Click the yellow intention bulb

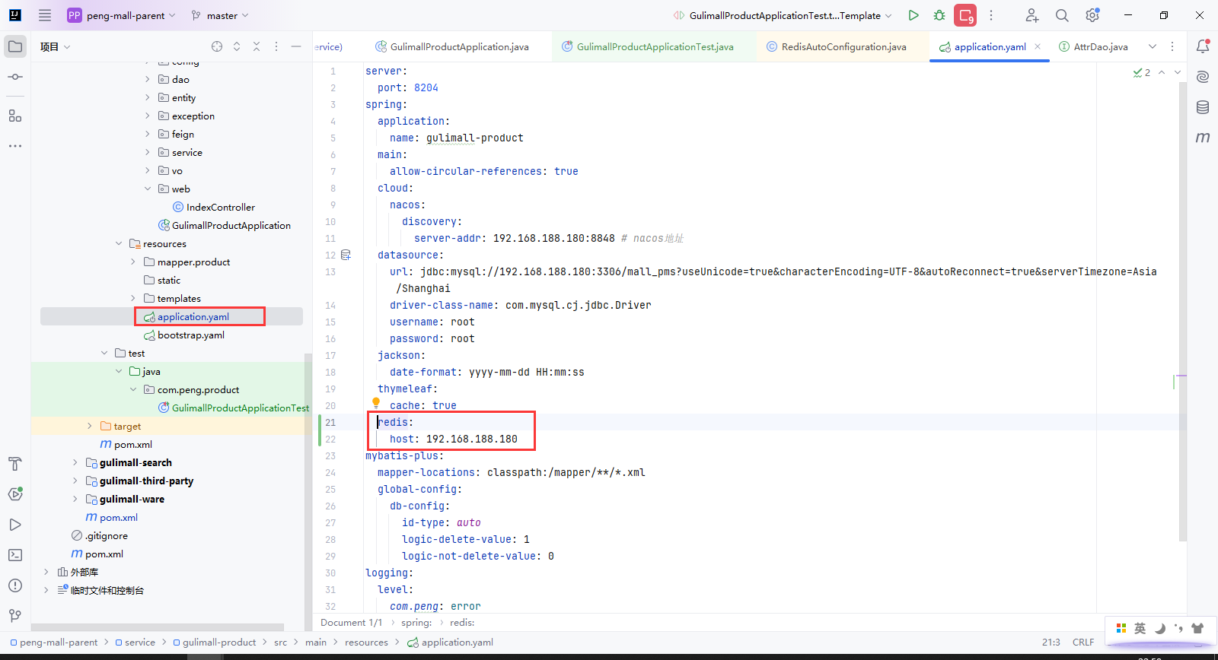click(x=376, y=403)
